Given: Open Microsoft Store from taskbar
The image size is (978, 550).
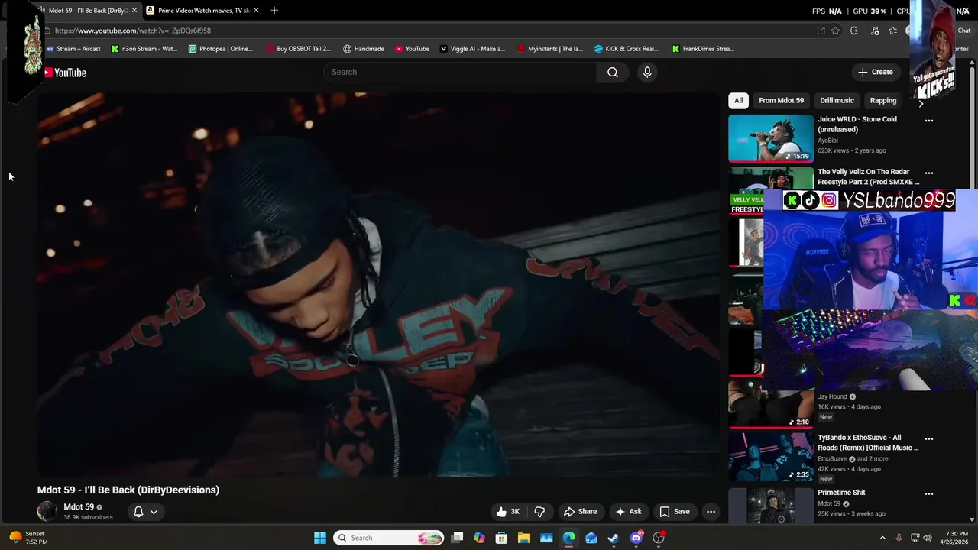Looking at the screenshot, I should point(501,538).
